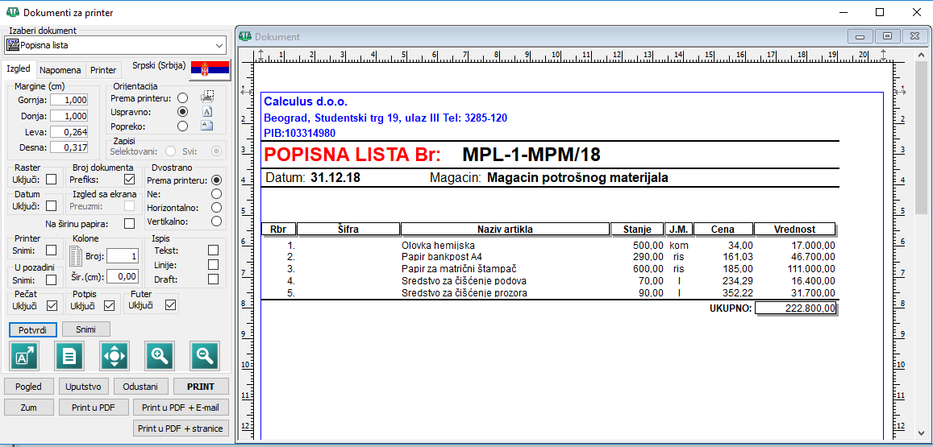Select Dvostrano Ne radio button

pyautogui.click(x=217, y=194)
